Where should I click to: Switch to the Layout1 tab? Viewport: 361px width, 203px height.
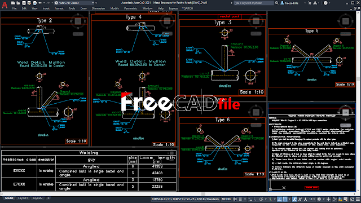coord(23,198)
